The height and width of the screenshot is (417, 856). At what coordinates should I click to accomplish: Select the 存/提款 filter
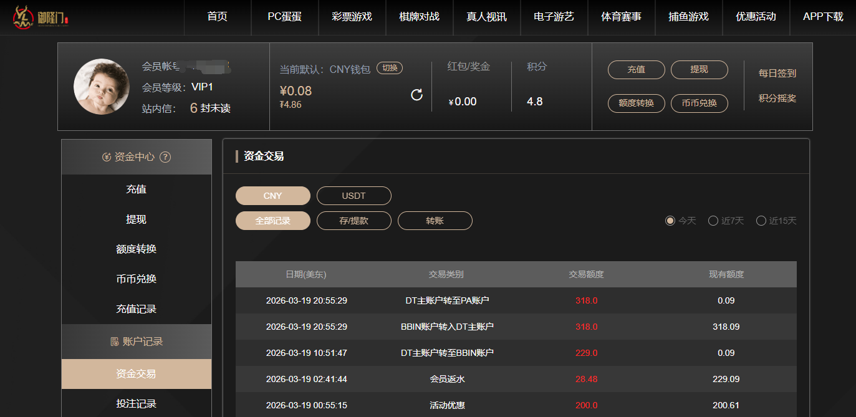(353, 220)
